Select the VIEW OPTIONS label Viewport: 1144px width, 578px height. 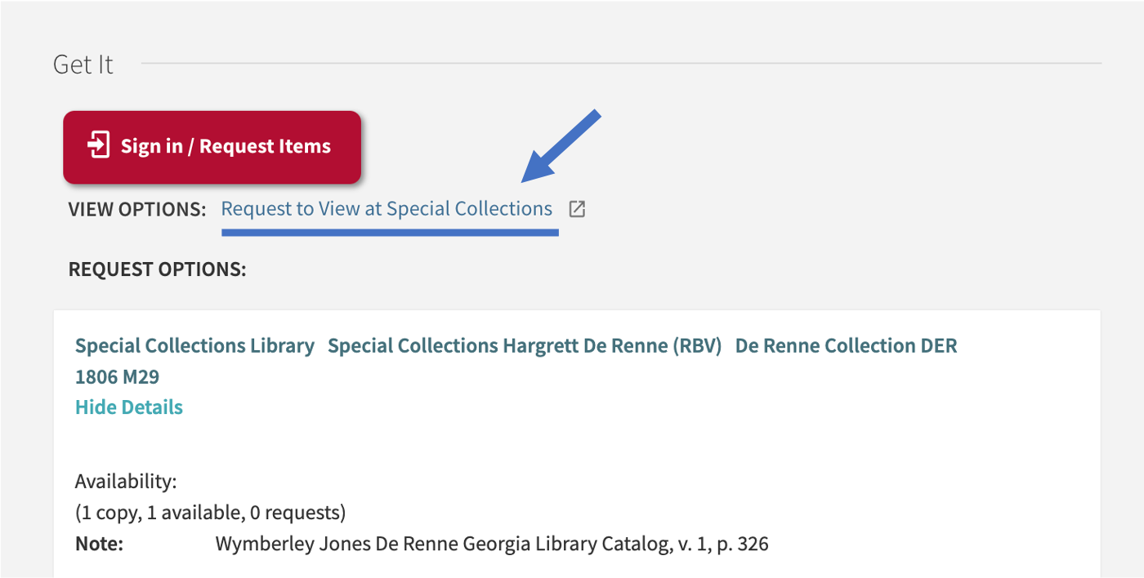(136, 209)
